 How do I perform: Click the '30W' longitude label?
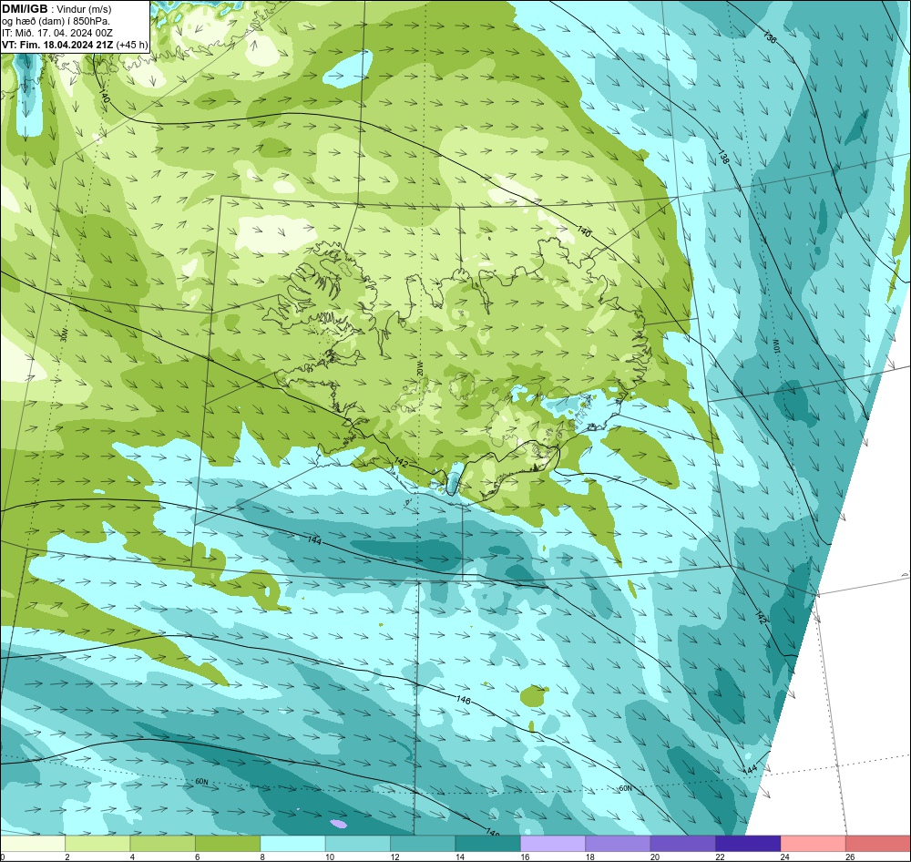pyautogui.click(x=64, y=334)
